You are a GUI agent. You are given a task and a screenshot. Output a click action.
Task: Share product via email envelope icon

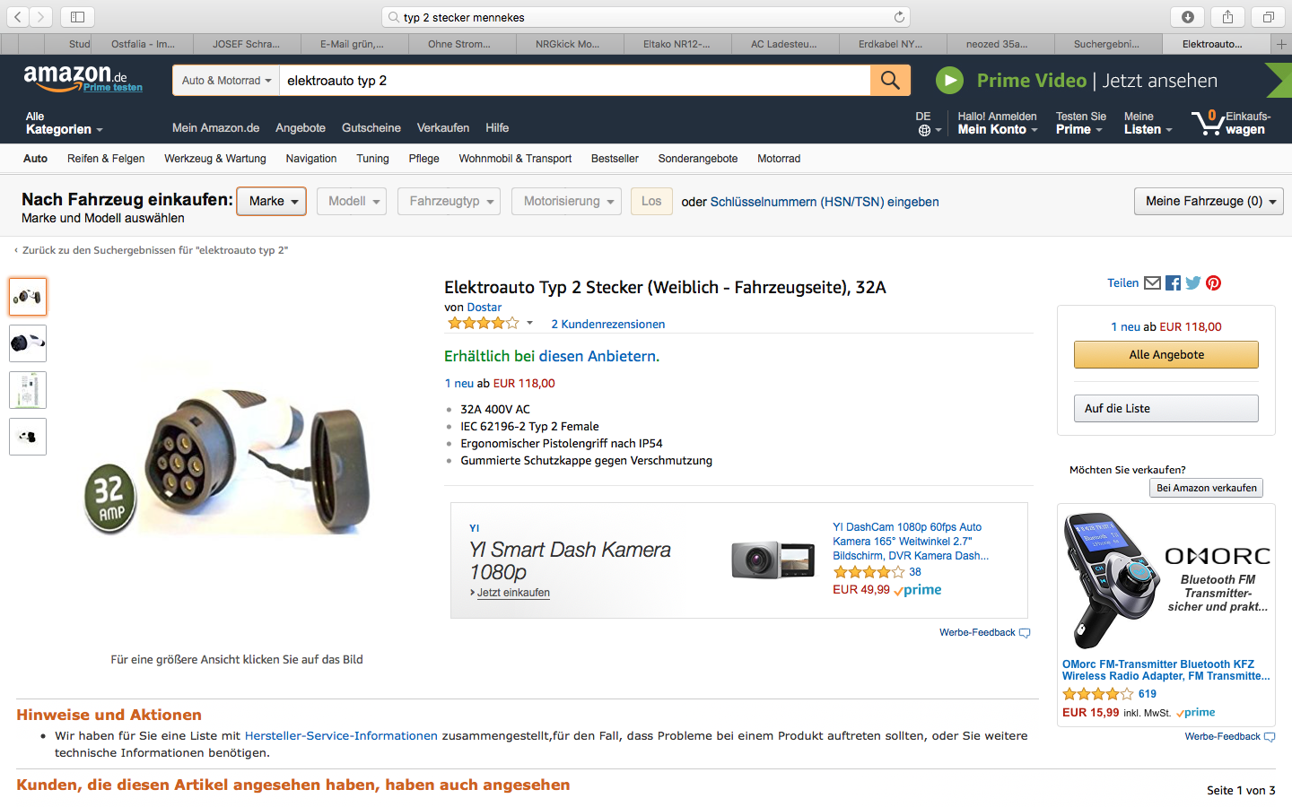[1153, 283]
